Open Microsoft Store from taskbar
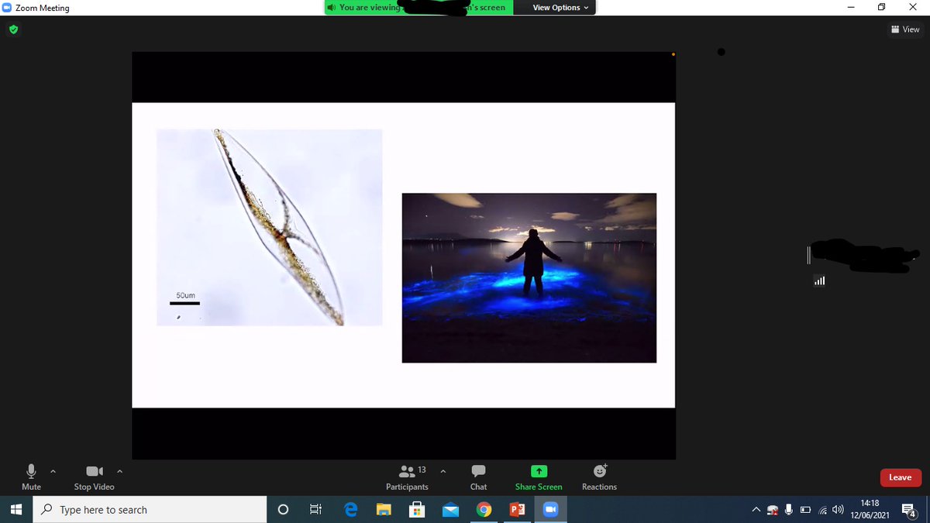Viewport: 930px width, 523px height. point(417,510)
